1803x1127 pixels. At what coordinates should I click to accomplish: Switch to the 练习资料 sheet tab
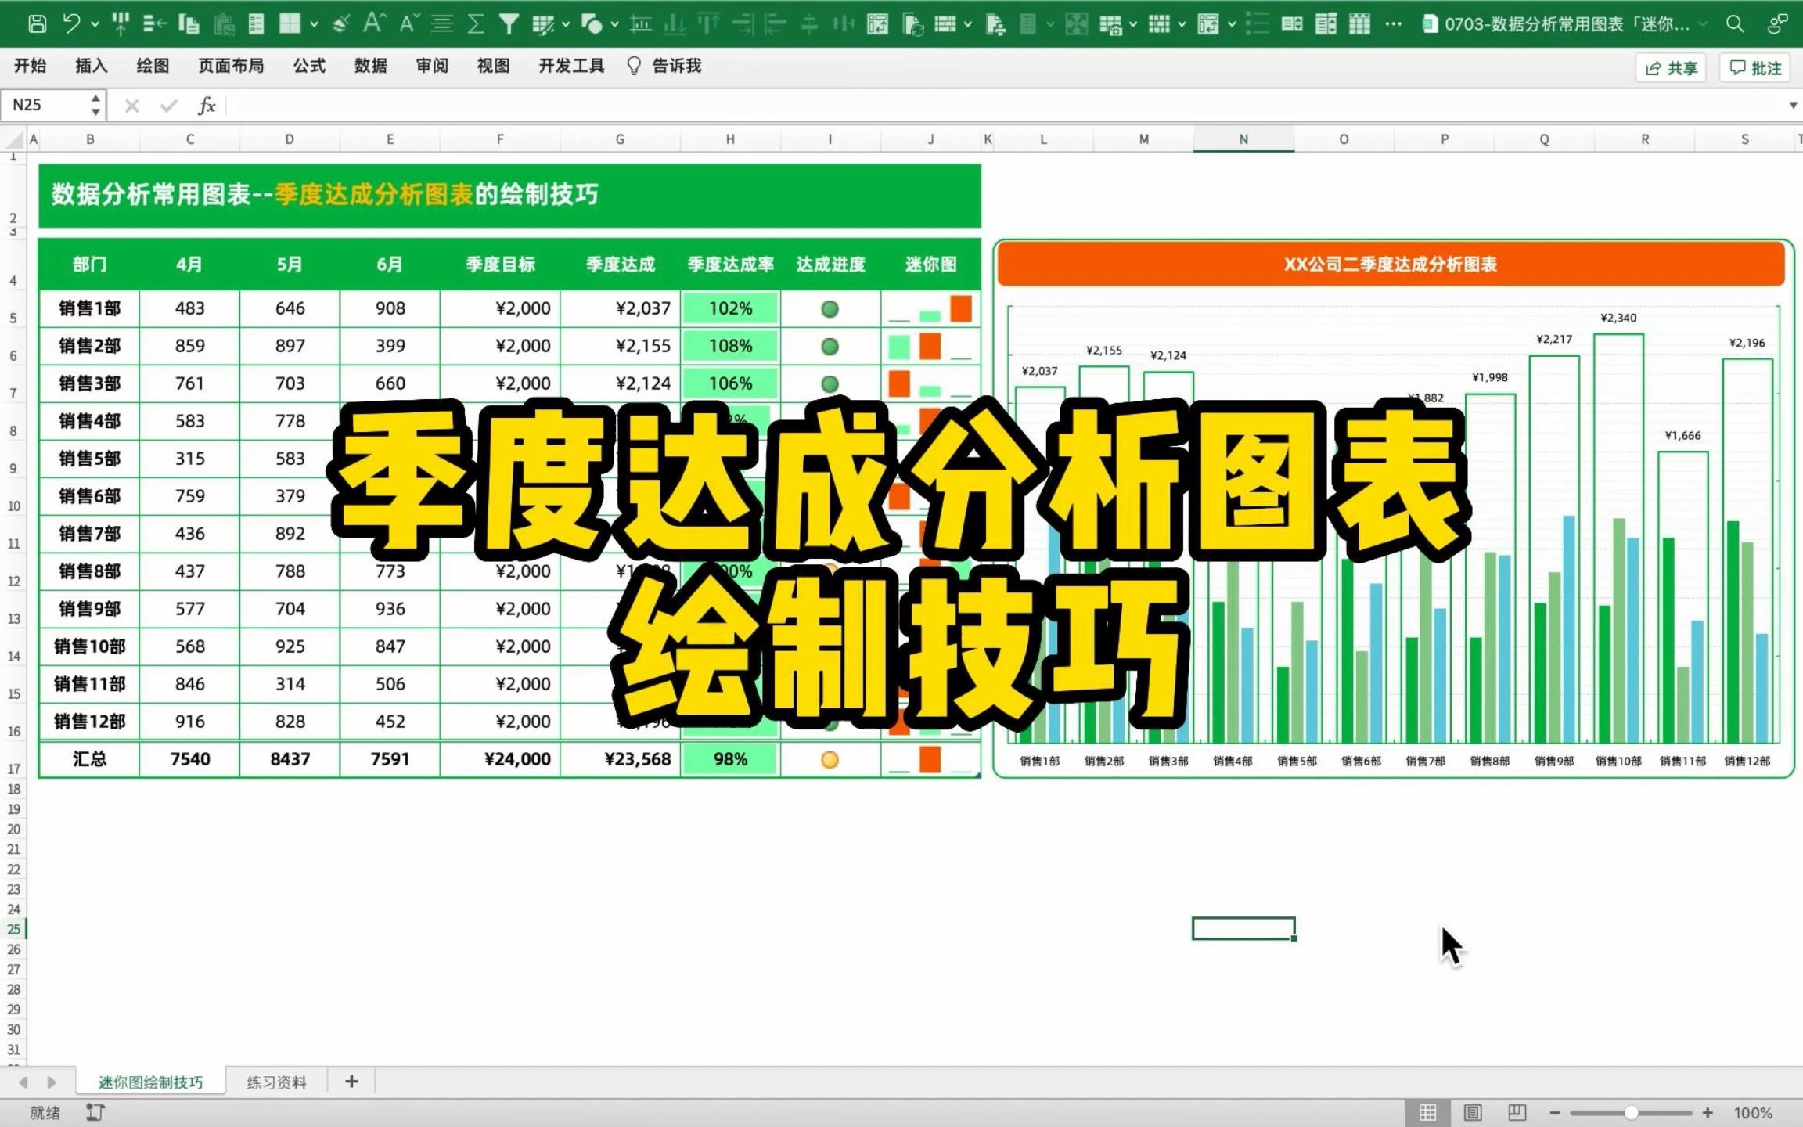click(276, 1082)
